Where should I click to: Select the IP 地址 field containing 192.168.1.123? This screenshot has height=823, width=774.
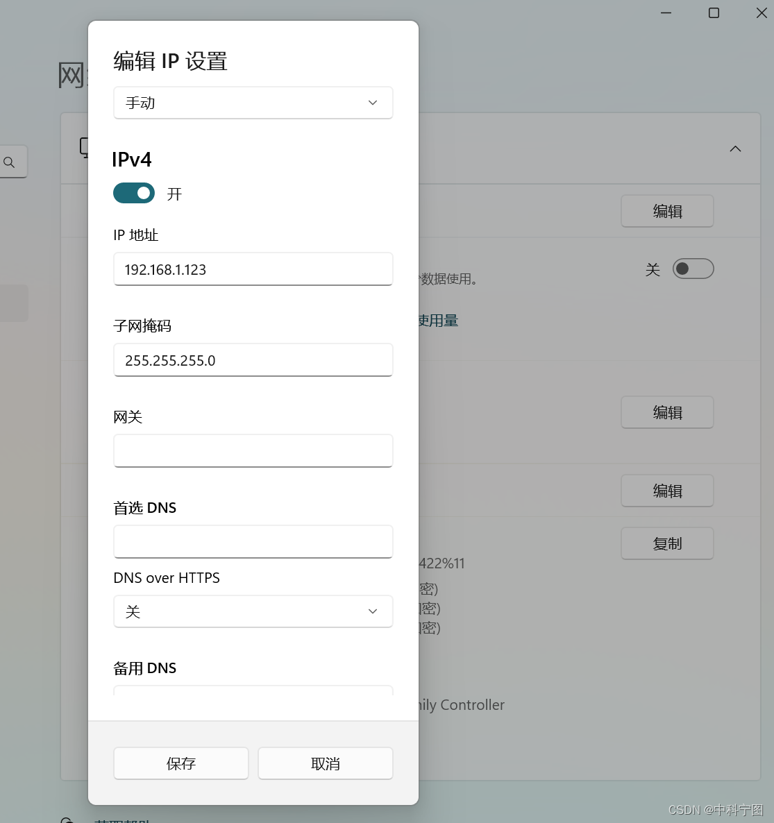point(253,269)
